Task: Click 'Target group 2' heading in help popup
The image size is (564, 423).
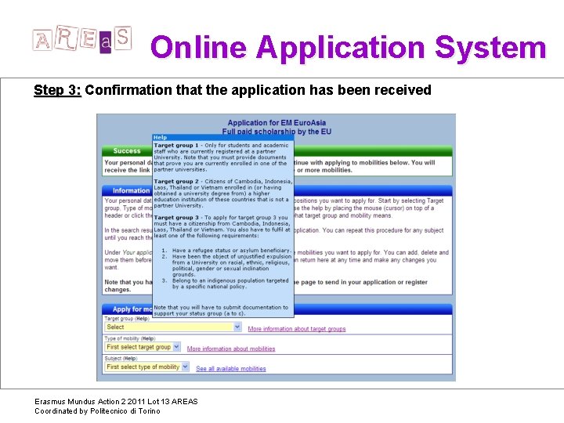Action: coord(176,181)
